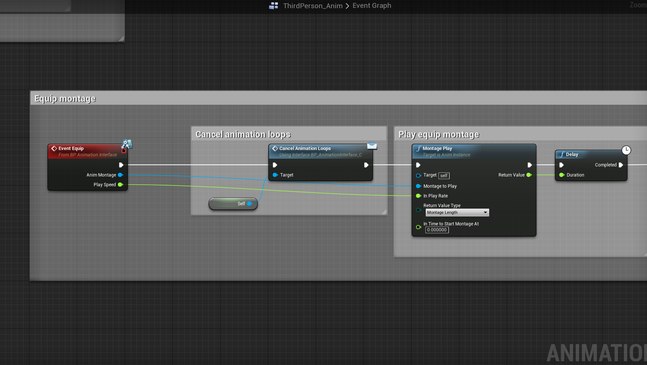Click the Event Equip execution output pin
Viewport: 647px width, 365px height.
(121, 165)
